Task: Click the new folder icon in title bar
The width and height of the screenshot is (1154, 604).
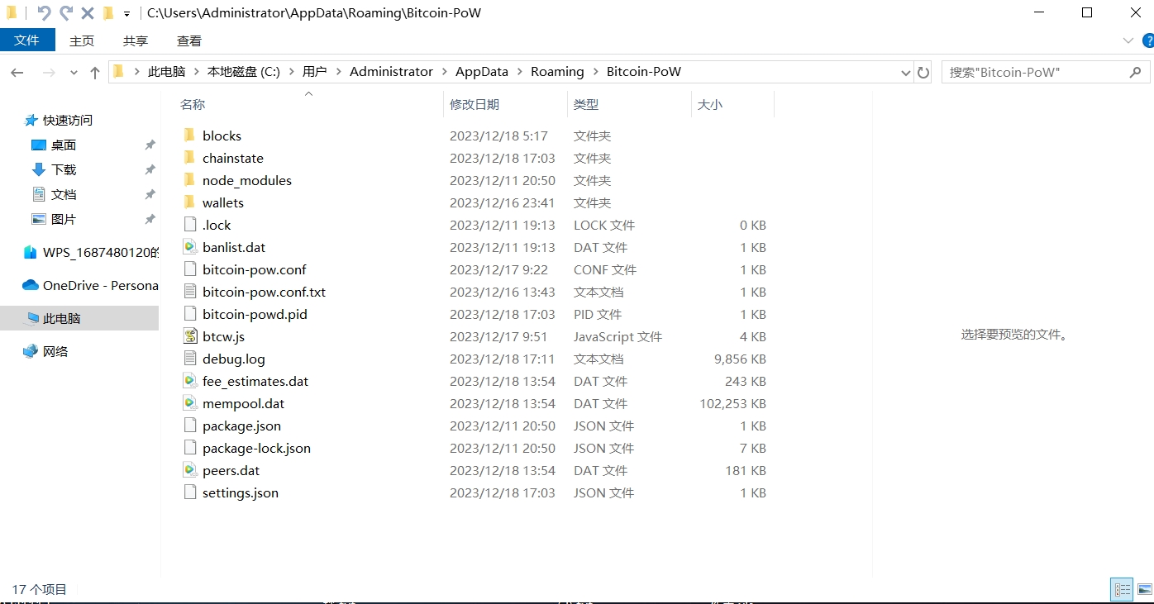Action: (x=108, y=13)
